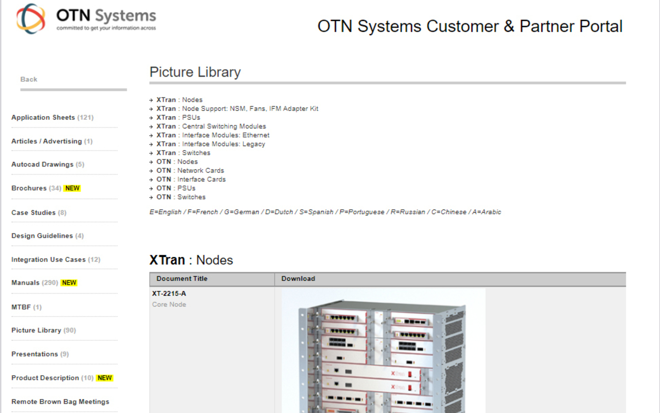Jump to OTN : Network Cards

[x=190, y=171]
